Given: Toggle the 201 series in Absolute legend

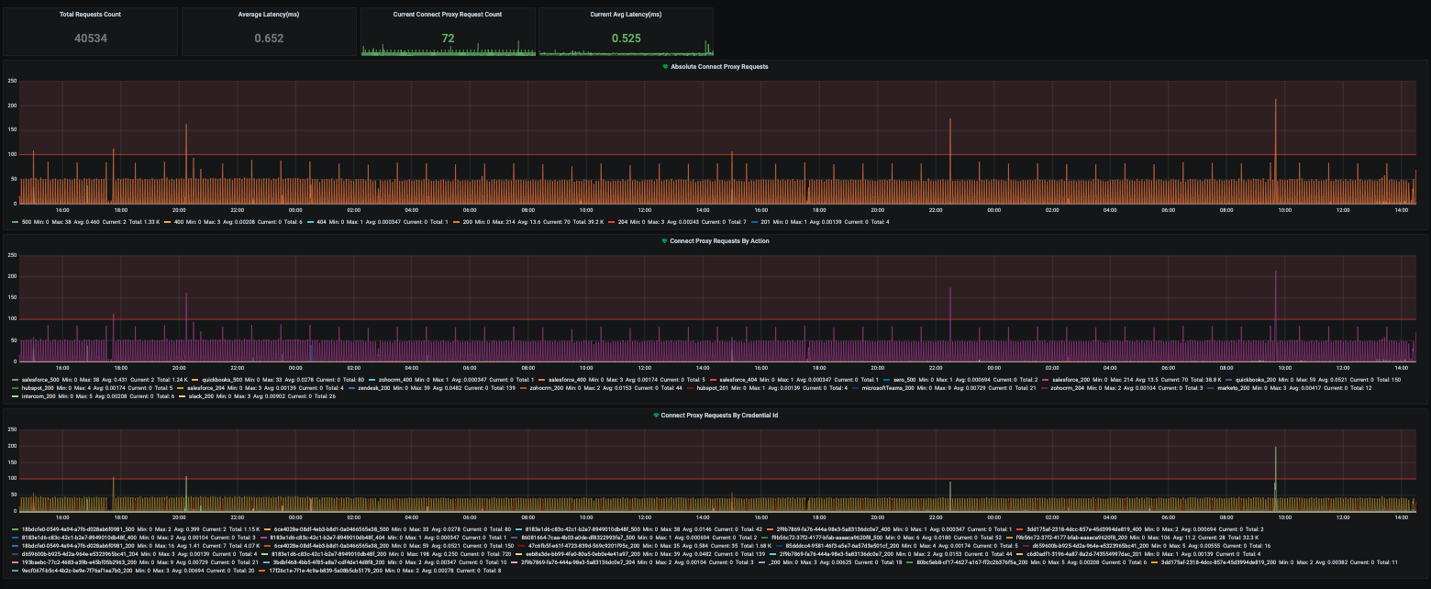Looking at the screenshot, I should pyautogui.click(x=767, y=222).
